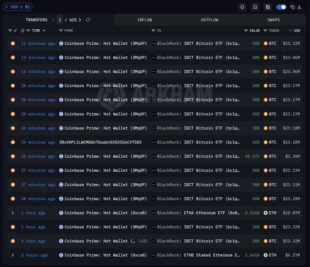Click BlackRock logo in 58 minutes row

point(154,199)
